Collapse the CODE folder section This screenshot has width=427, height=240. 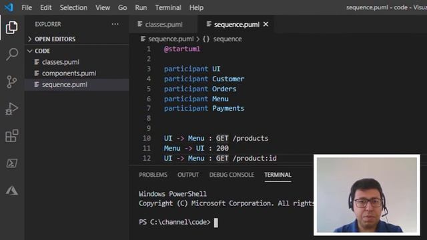pyautogui.click(x=29, y=51)
